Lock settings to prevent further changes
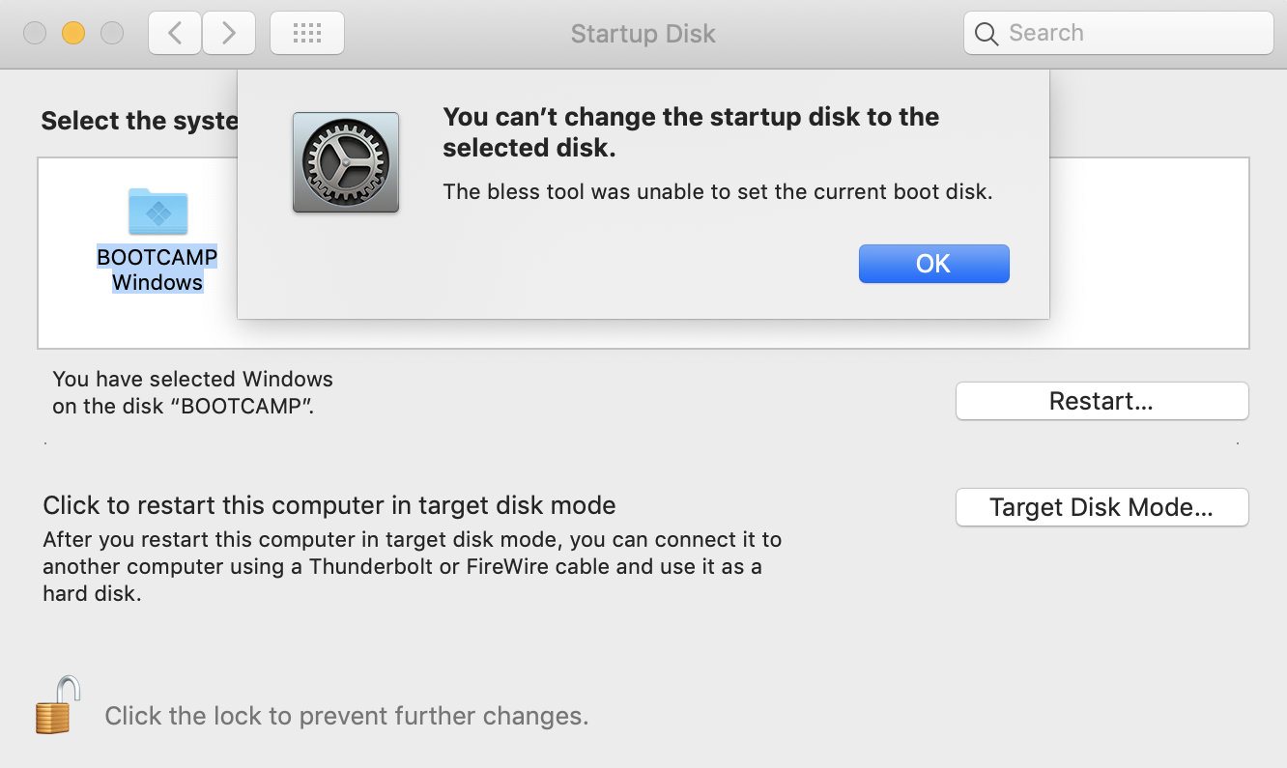This screenshot has width=1287, height=768. [x=56, y=704]
